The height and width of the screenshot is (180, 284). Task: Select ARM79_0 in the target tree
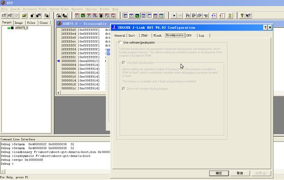[x=21, y=28]
